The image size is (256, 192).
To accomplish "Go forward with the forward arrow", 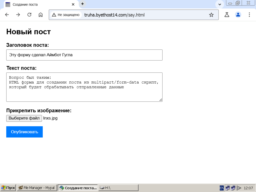I will click(x=18, y=15).
